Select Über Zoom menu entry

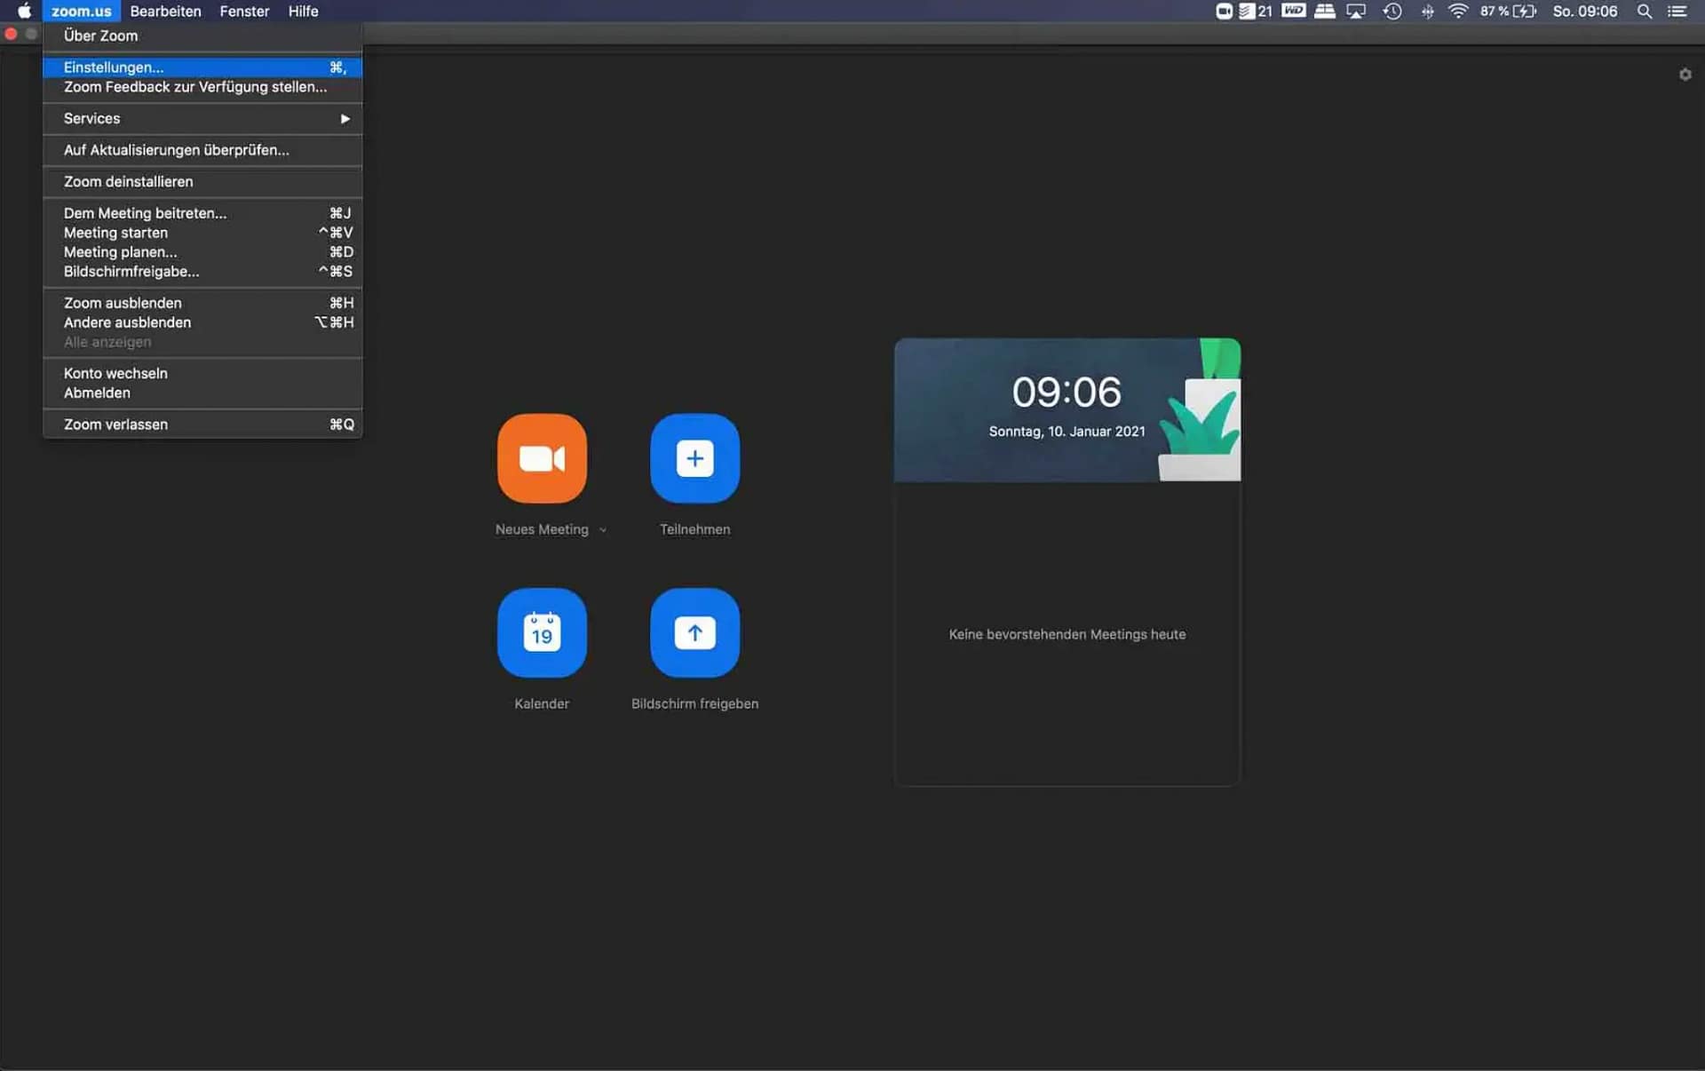coord(202,36)
